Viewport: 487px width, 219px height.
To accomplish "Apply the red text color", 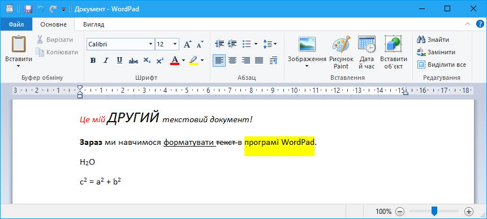I will [175, 60].
